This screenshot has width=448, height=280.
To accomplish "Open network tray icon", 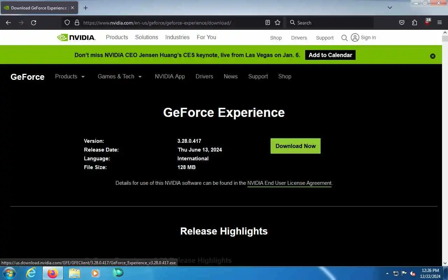I will [396, 273].
